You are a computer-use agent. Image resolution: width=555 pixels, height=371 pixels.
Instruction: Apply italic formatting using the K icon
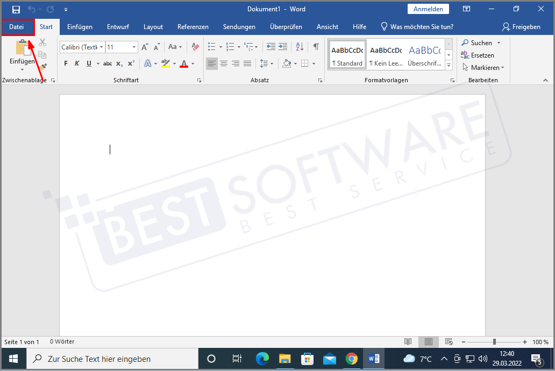point(76,63)
